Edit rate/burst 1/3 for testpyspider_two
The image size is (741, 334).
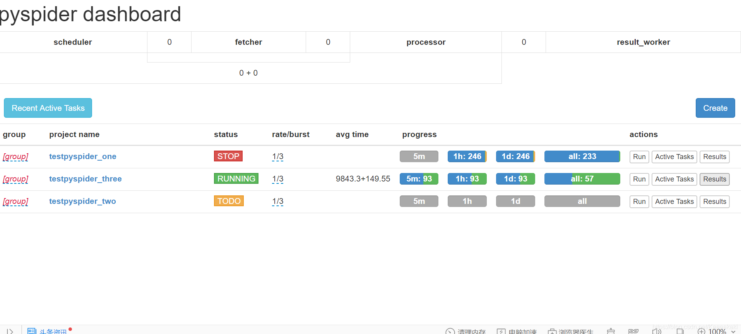pos(277,201)
